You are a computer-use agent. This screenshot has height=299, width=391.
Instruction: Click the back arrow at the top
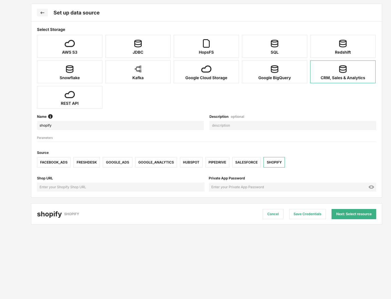(x=42, y=12)
